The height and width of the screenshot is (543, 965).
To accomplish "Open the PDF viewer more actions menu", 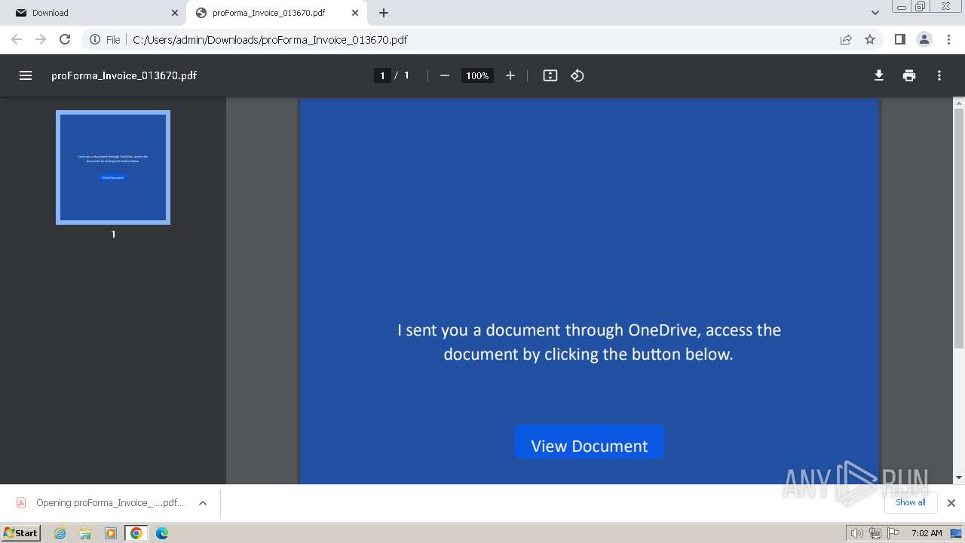I will click(x=939, y=75).
